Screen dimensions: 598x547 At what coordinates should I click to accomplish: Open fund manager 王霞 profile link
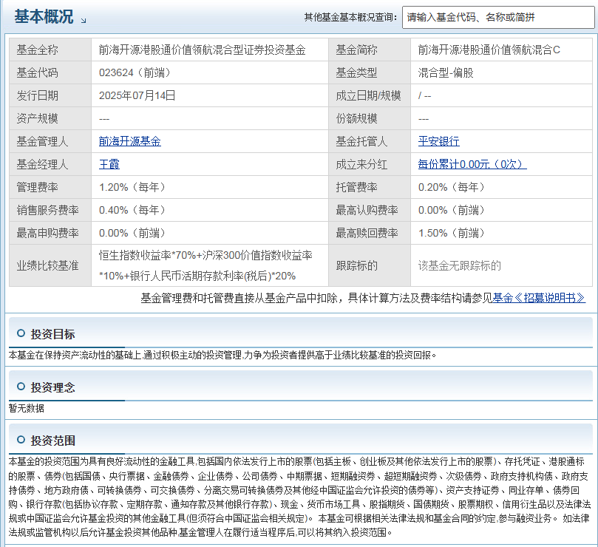[109, 164]
